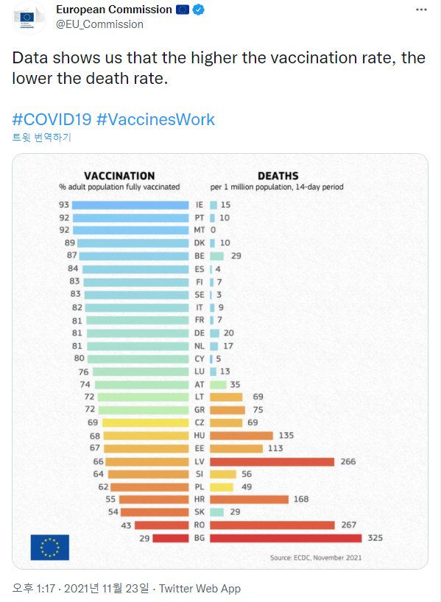Click the Twitter Web App source label
The width and height of the screenshot is (441, 602).
pyautogui.click(x=200, y=588)
